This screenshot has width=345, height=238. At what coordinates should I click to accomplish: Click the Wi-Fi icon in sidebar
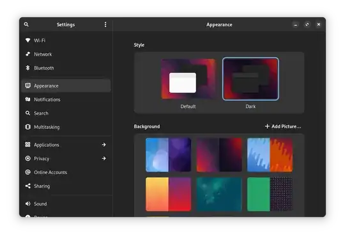coord(27,40)
